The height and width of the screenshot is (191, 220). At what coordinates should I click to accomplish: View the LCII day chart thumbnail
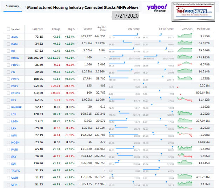click(185, 113)
